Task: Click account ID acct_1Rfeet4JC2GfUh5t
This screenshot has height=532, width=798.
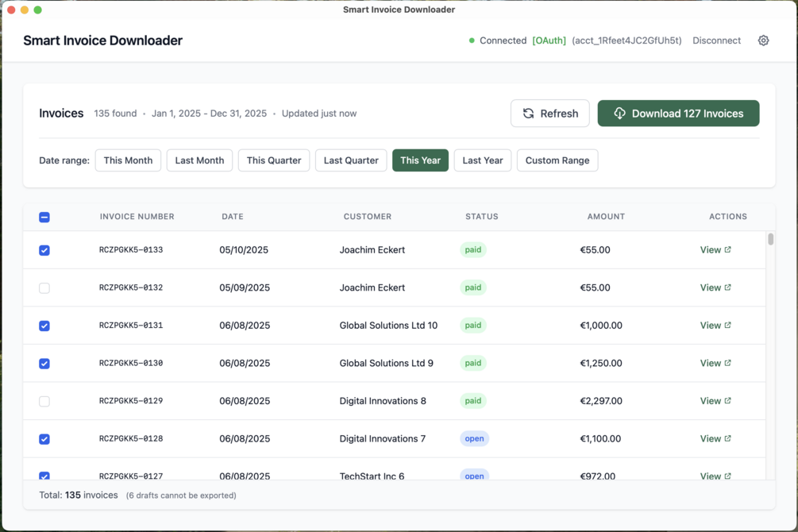Action: pos(627,40)
